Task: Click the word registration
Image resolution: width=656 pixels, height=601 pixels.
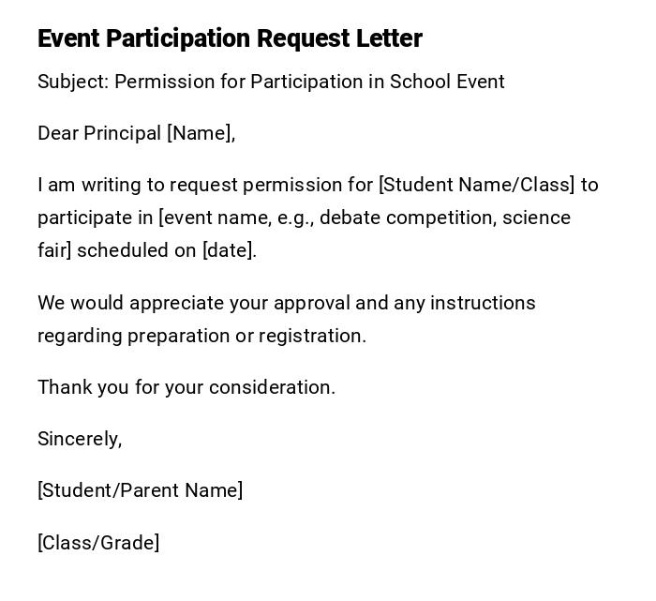Action: (312, 336)
